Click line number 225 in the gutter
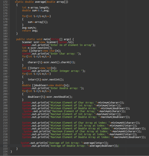 coord(5,154)
